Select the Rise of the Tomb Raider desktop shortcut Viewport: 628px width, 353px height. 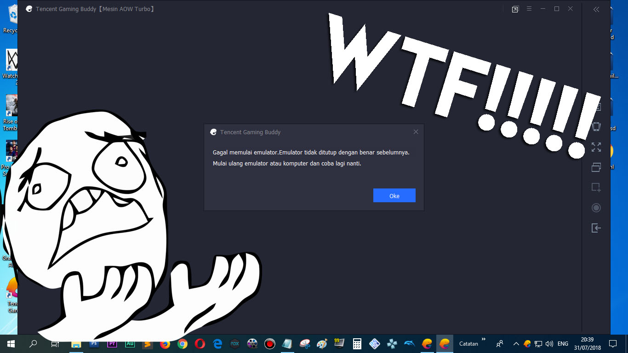10,113
